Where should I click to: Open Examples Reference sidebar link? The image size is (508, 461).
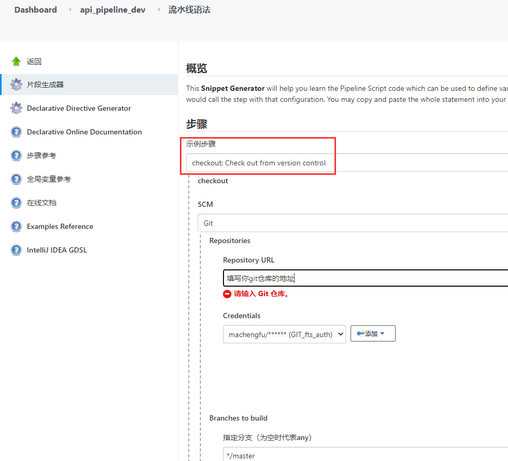tap(60, 226)
